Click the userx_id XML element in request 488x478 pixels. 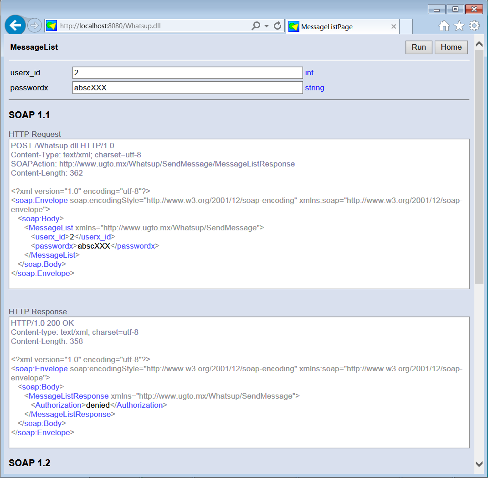click(x=73, y=237)
